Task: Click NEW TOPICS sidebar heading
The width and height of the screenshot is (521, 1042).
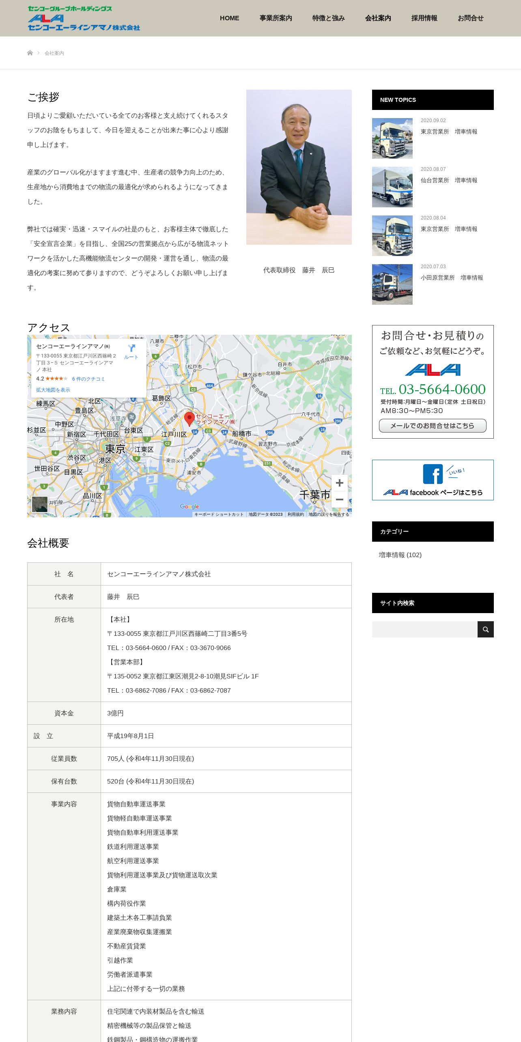Action: pyautogui.click(x=433, y=100)
